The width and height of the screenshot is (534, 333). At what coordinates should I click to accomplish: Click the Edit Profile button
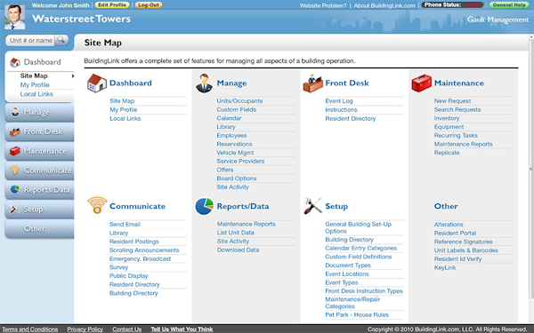112,5
